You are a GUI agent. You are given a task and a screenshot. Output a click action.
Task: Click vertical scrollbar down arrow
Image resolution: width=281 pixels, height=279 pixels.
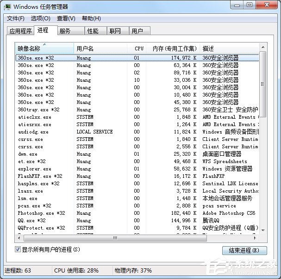263,230
